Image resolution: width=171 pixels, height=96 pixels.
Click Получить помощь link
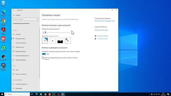[103, 36]
